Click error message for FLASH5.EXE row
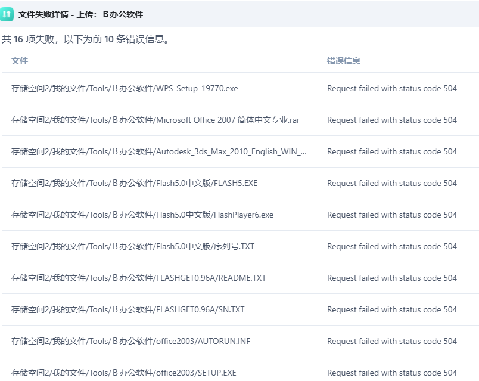 392,183
